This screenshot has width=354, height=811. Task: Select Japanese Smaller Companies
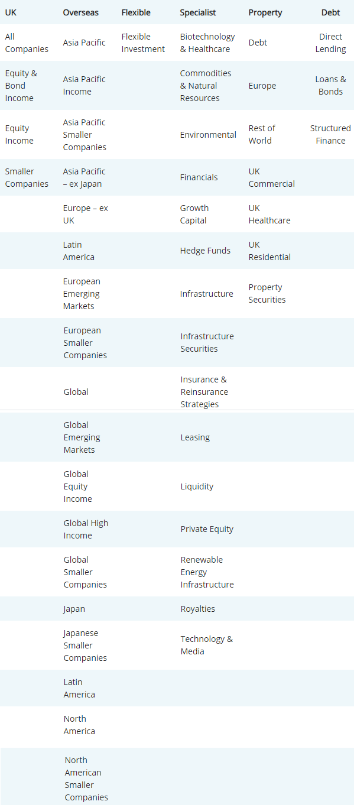(85, 645)
